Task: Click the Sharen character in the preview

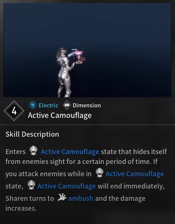Action: click(x=64, y=72)
